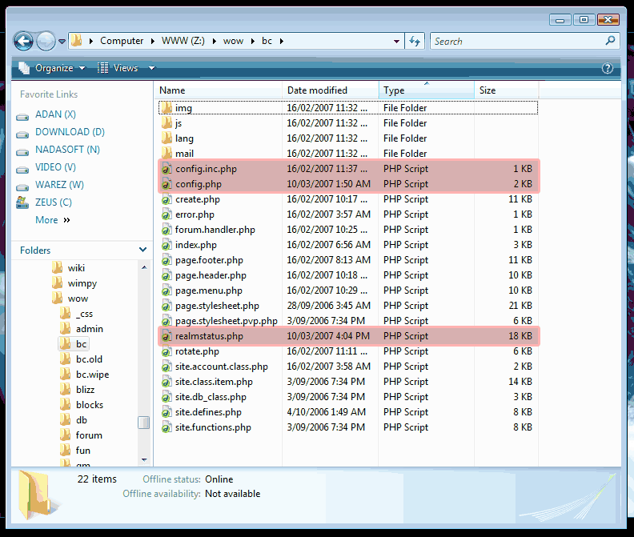The image size is (634, 537).
Task: Click the search magnifier icon
Action: tap(610, 41)
